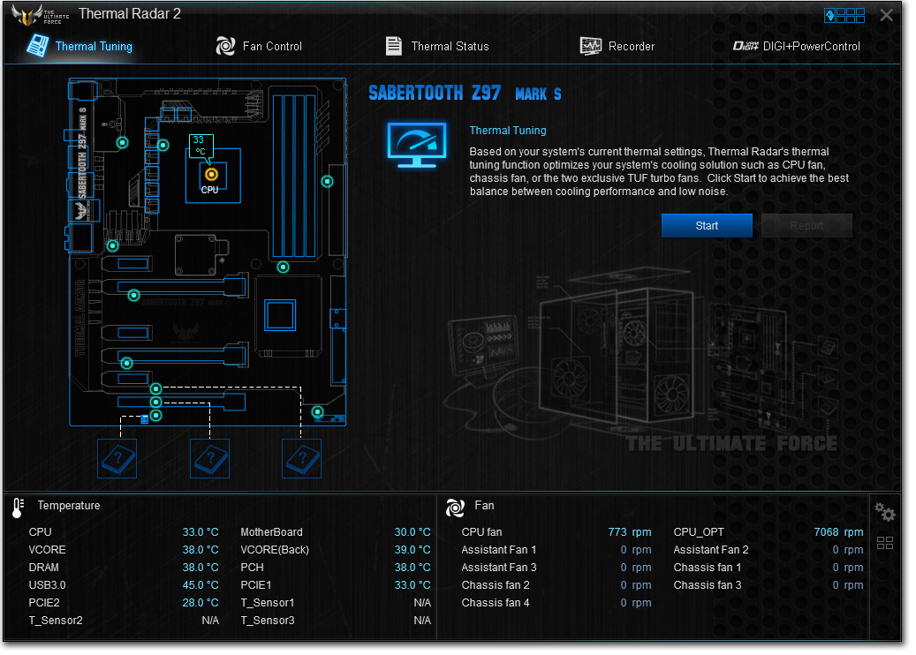Start thermal tuning with the Start button
Viewport: 916px width, 655px height.
(x=707, y=226)
